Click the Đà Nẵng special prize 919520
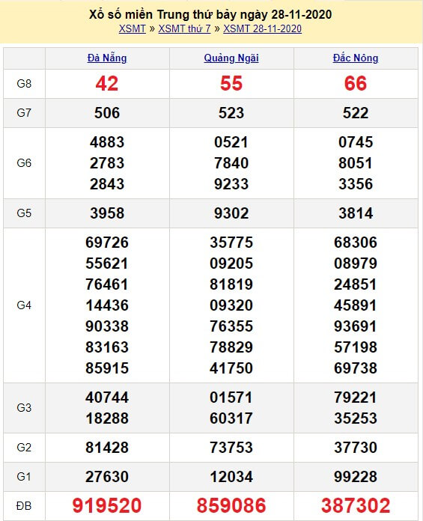The width and height of the screenshot is (423, 521). click(x=107, y=506)
